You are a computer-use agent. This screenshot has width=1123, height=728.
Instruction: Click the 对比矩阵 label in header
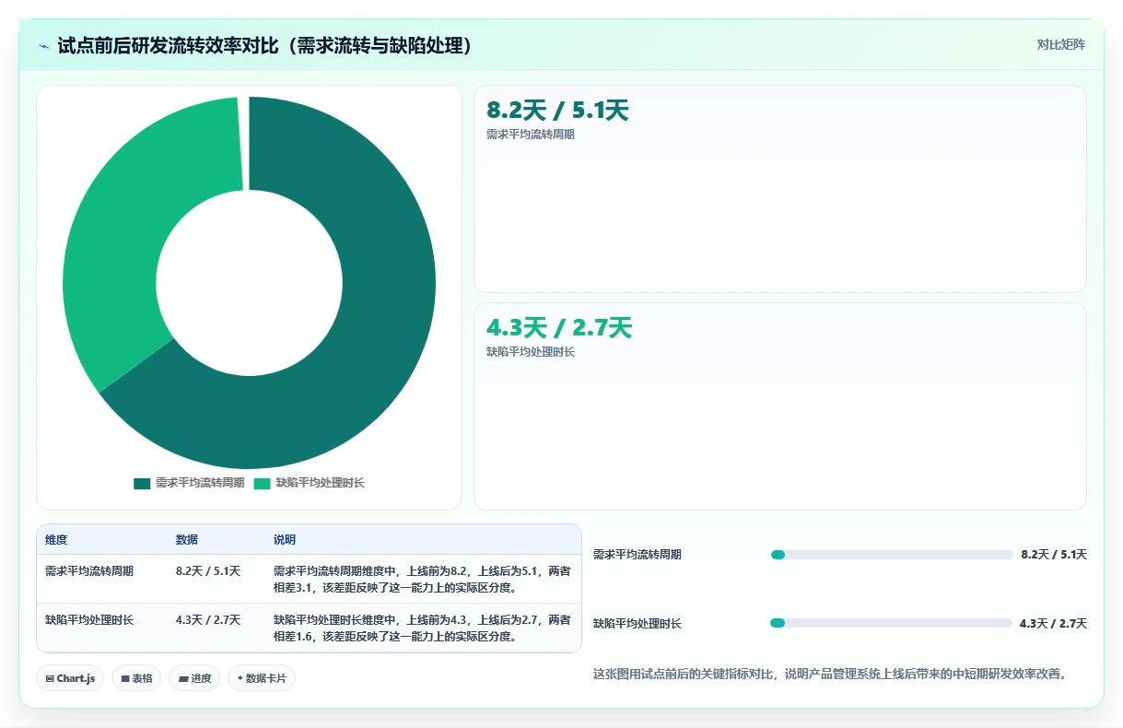pyautogui.click(x=1060, y=44)
